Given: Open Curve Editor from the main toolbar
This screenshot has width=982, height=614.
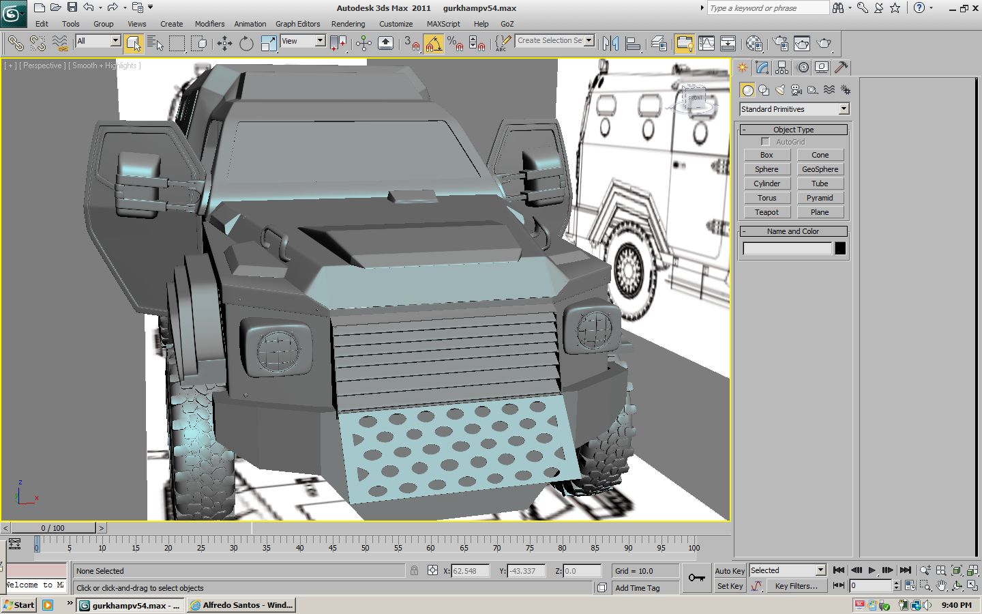Looking at the screenshot, I should coord(706,44).
